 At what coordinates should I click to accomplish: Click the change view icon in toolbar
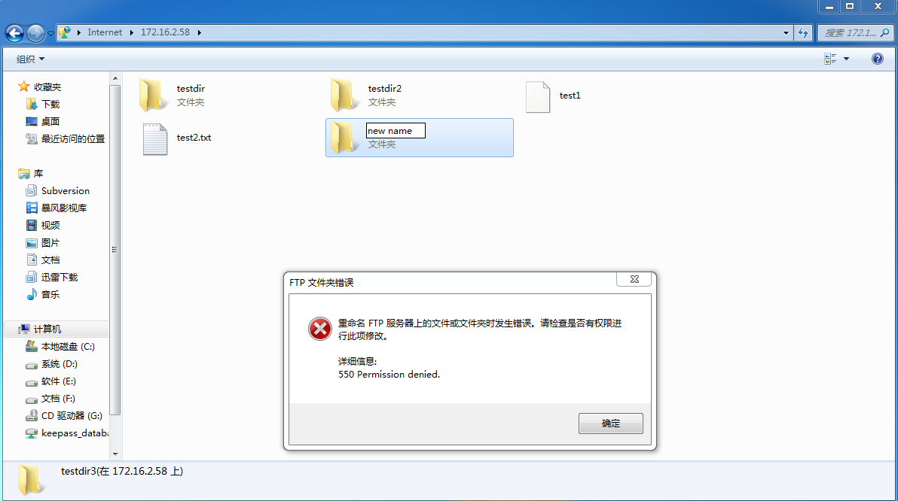click(830, 59)
